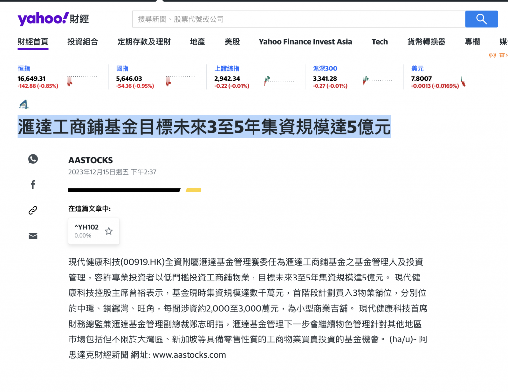
Task: Share article via WhatsApp icon
Action: pyautogui.click(x=33, y=159)
